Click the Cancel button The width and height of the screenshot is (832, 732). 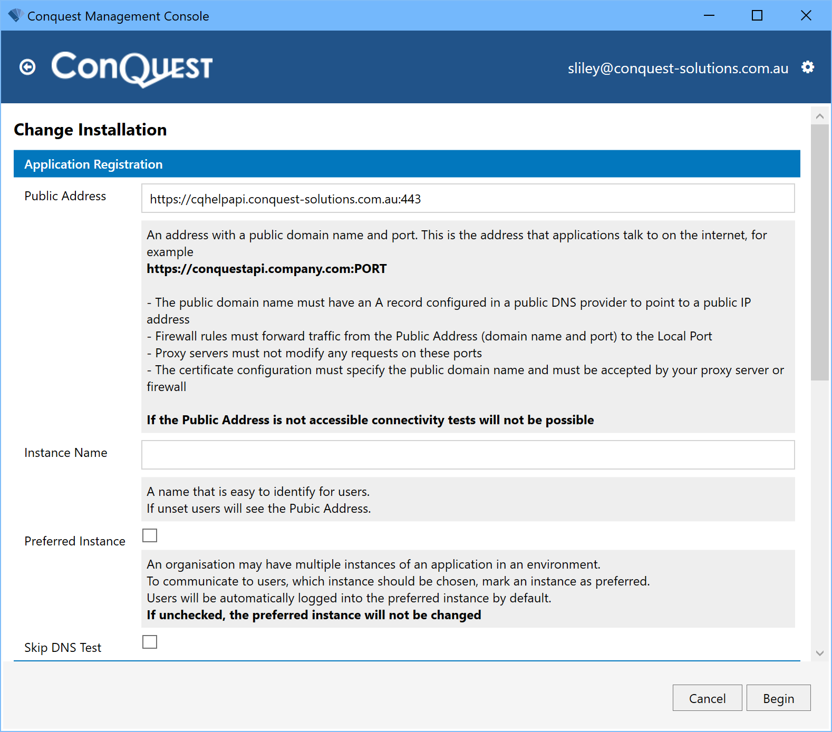(707, 698)
